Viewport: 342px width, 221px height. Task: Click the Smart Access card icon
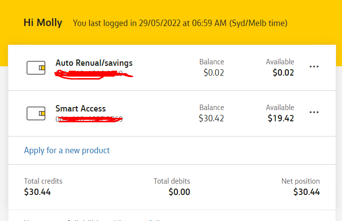click(36, 113)
